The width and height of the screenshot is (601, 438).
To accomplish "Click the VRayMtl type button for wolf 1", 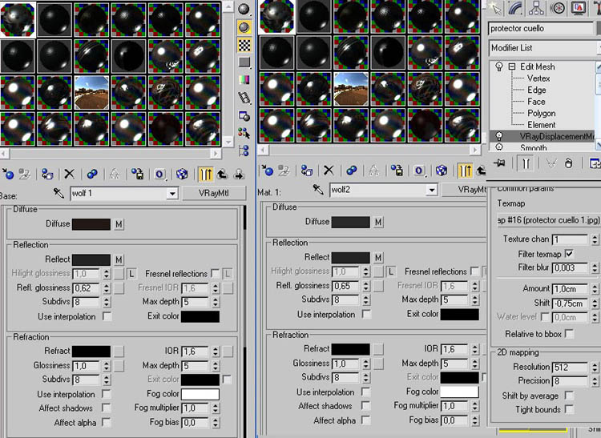I will click(x=214, y=194).
